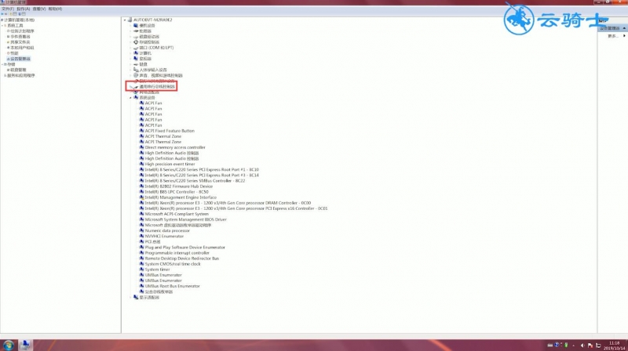
Task: Select 共享文件夹 in left tree
Action: coord(20,42)
